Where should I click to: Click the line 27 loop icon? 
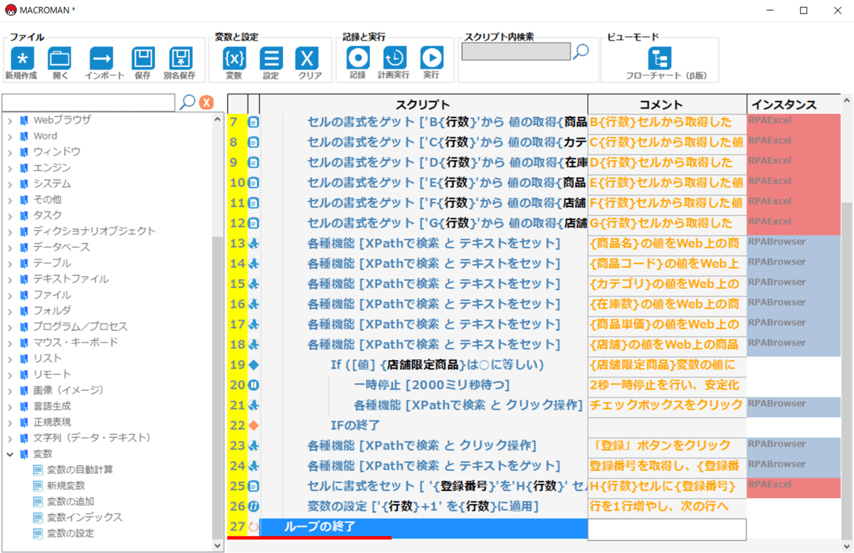pyautogui.click(x=254, y=527)
